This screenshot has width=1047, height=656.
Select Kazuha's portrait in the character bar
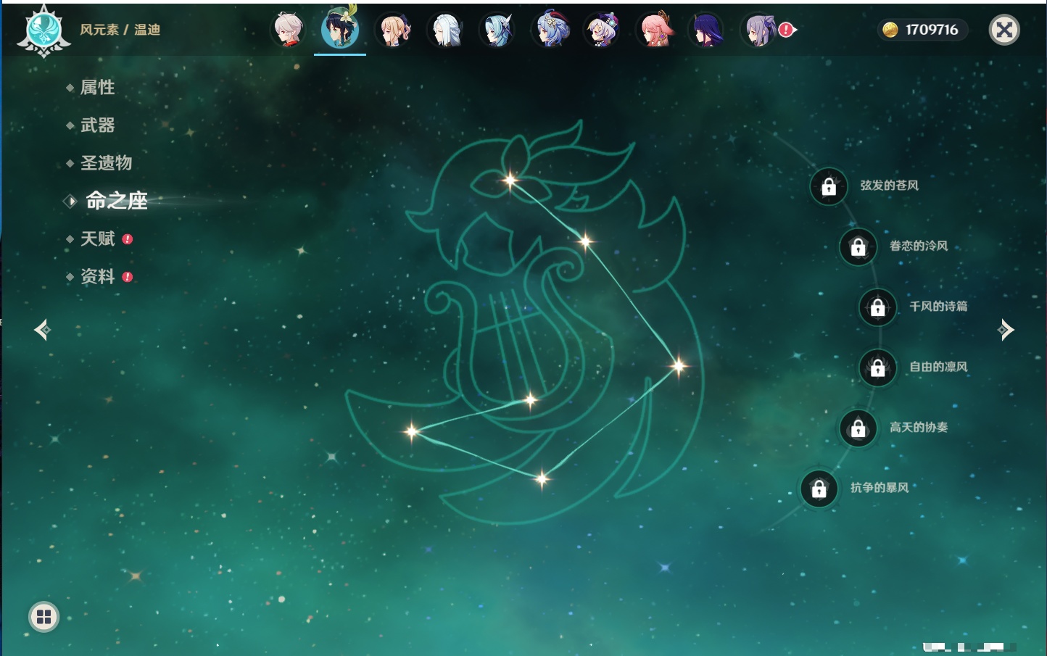pyautogui.click(x=288, y=30)
